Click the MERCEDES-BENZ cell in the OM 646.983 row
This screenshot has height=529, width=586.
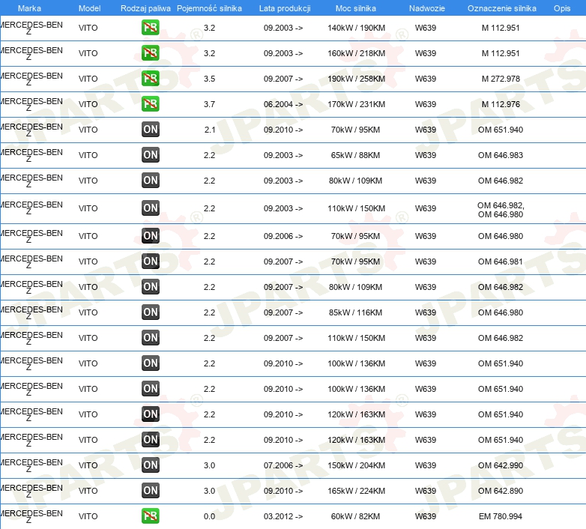[x=31, y=155]
